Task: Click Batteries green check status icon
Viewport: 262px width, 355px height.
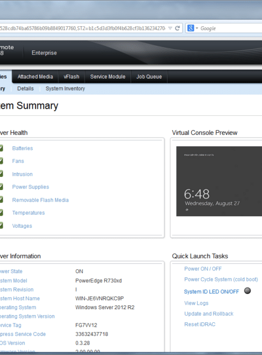Action: tap(1, 149)
